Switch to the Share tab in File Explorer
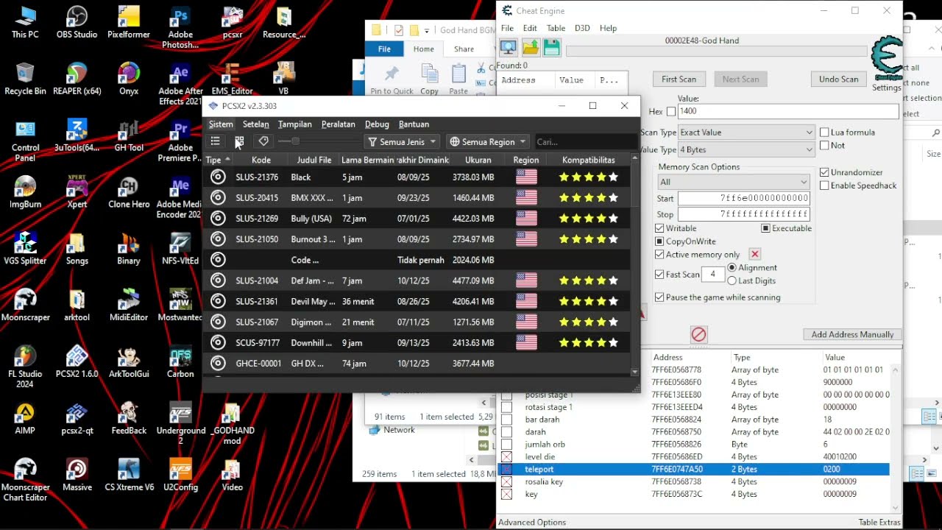This screenshot has height=530, width=942. [464, 49]
